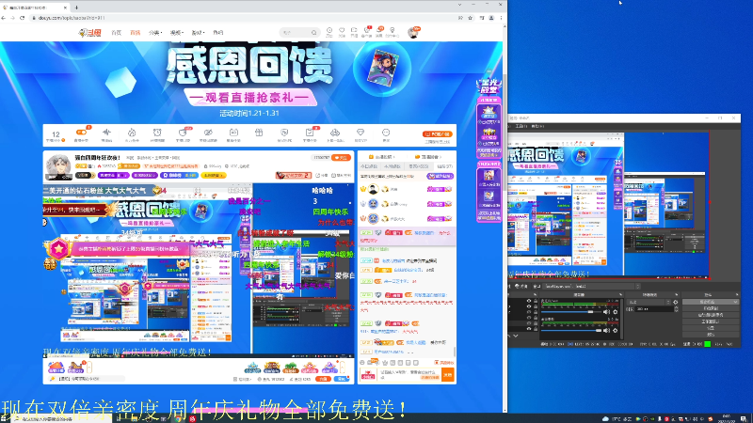Click the shield icon in the streamer toolbar
Screen dimensions: 753x423
tap(284, 134)
